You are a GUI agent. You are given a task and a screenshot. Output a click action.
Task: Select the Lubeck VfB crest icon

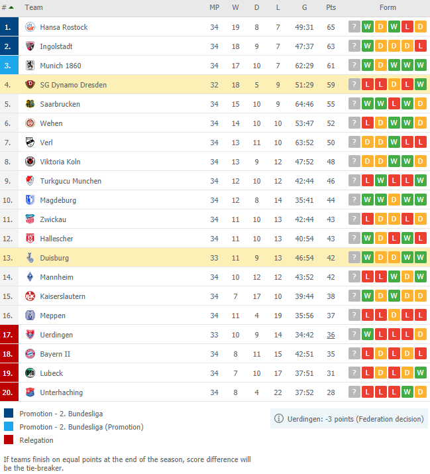click(x=30, y=373)
